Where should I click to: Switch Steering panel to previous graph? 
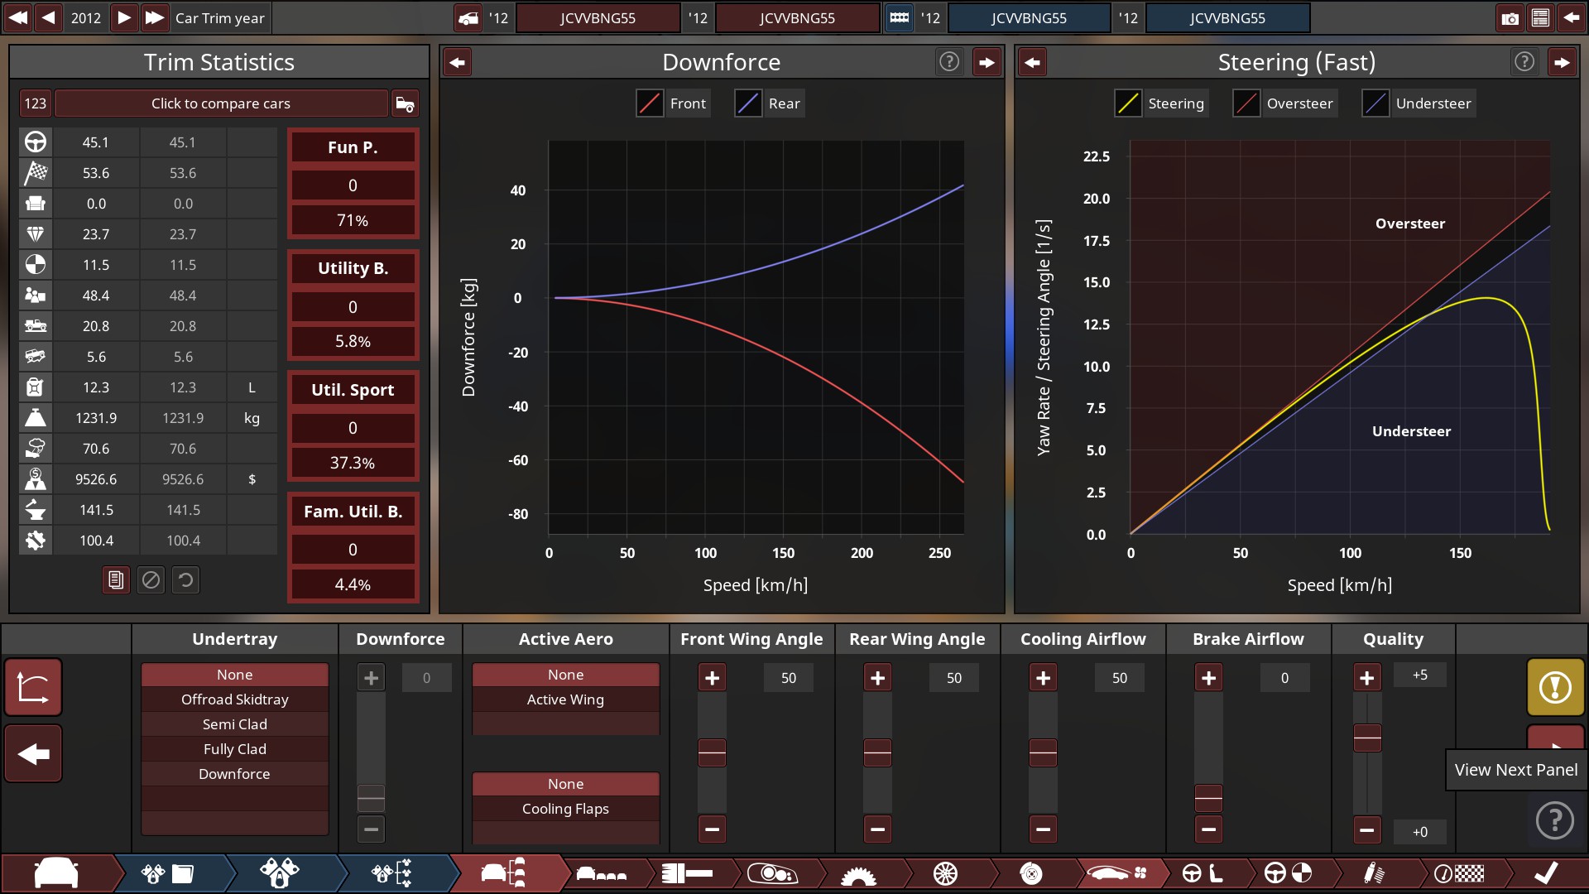pyautogui.click(x=1032, y=62)
